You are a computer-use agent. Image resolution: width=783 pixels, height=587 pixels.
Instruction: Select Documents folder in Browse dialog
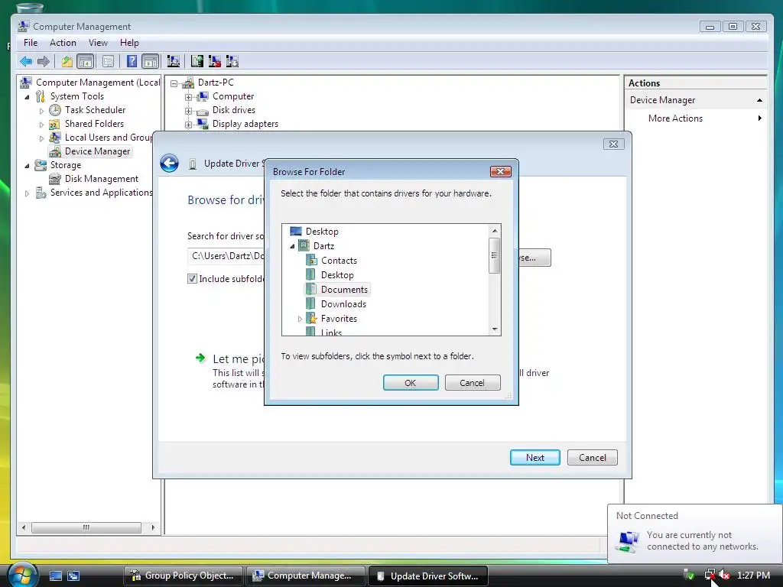(x=344, y=290)
